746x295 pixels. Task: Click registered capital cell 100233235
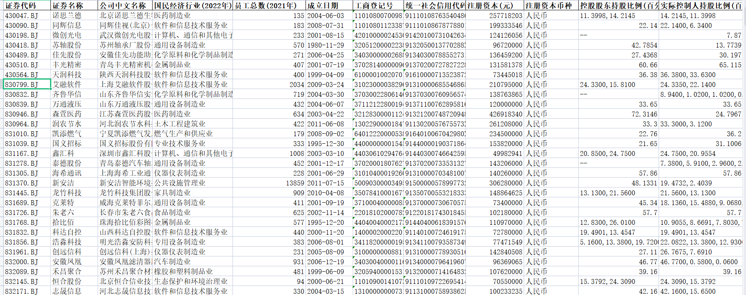click(495, 291)
